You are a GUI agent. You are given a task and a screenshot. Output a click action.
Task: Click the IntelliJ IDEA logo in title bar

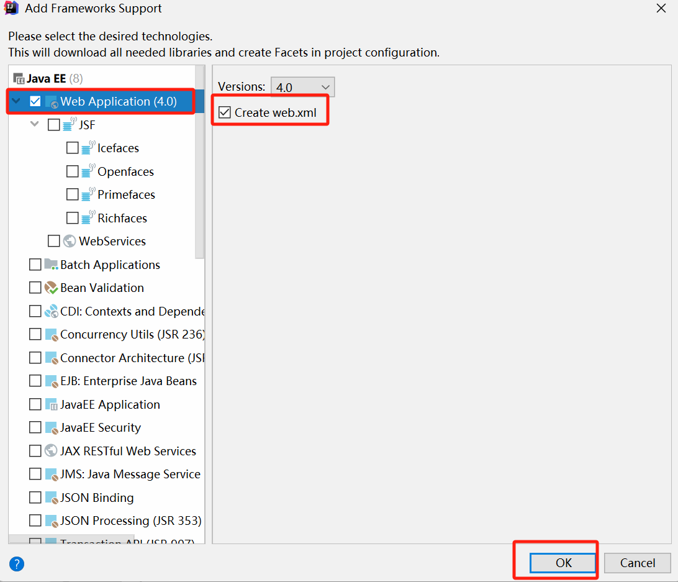point(11,8)
